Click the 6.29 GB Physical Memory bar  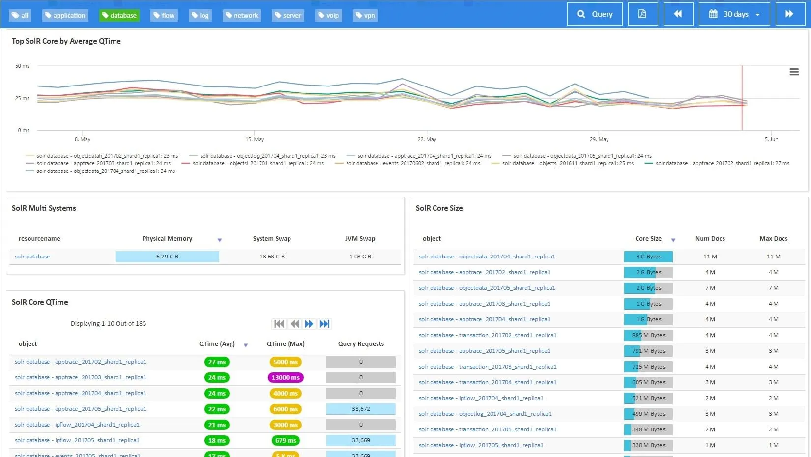point(167,257)
